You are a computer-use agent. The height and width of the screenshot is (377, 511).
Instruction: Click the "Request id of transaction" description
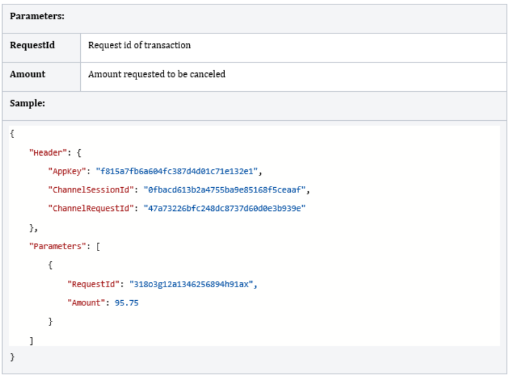point(139,45)
